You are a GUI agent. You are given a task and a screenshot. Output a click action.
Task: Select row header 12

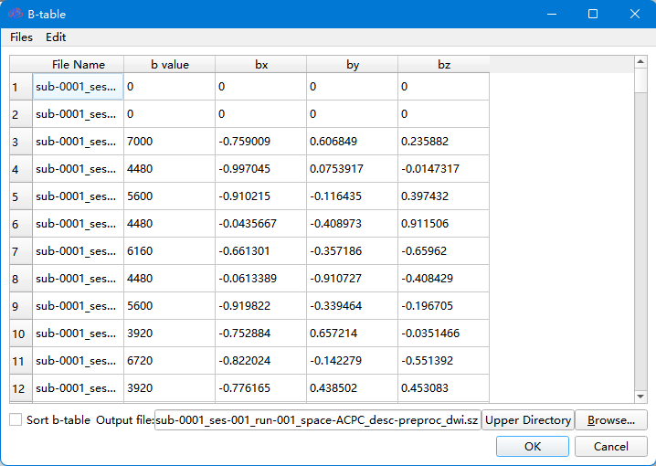[x=21, y=388]
